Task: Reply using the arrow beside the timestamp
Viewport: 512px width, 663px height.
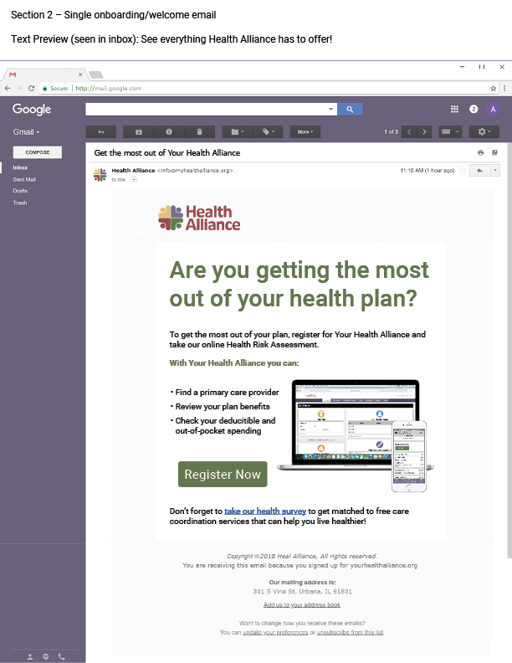Action: point(479,170)
